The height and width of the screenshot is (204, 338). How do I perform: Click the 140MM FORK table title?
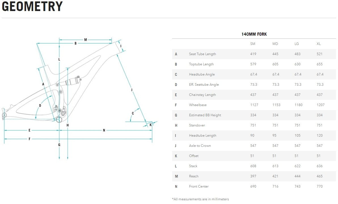(254, 34)
